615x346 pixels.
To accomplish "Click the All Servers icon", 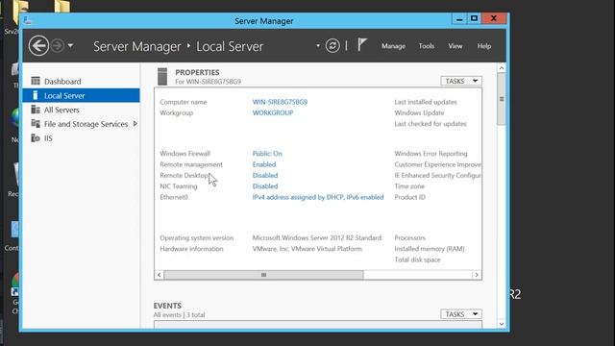I will tap(36, 110).
